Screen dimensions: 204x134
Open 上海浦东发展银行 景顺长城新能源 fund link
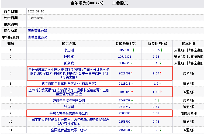pos(69,92)
